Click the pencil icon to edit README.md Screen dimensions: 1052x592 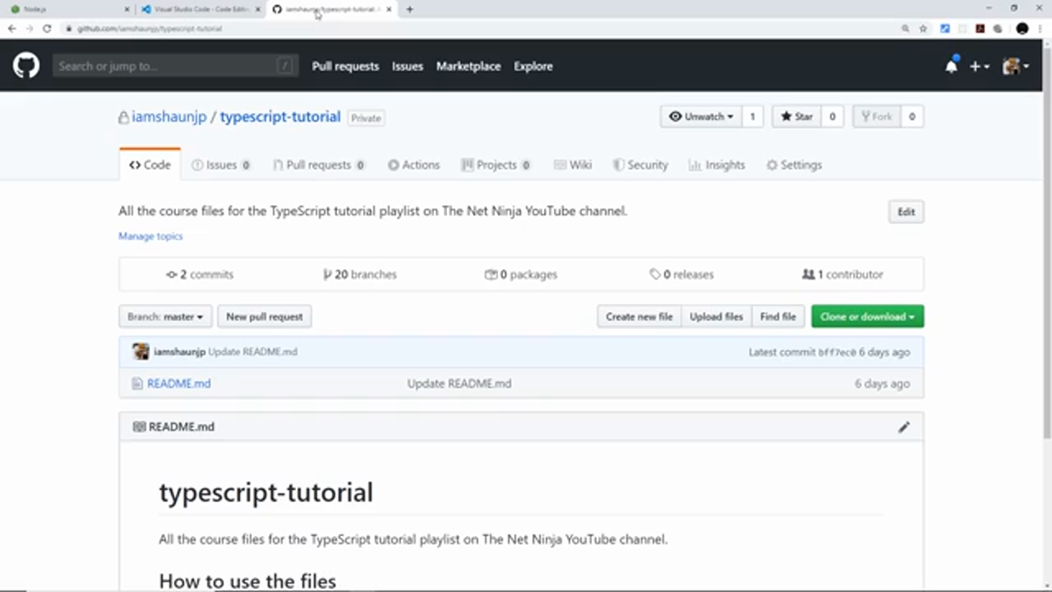pyautogui.click(x=904, y=427)
